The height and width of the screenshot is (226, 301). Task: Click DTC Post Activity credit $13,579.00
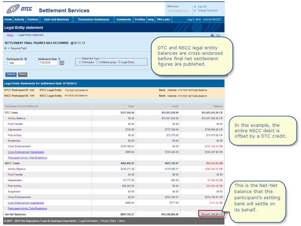click(172, 135)
